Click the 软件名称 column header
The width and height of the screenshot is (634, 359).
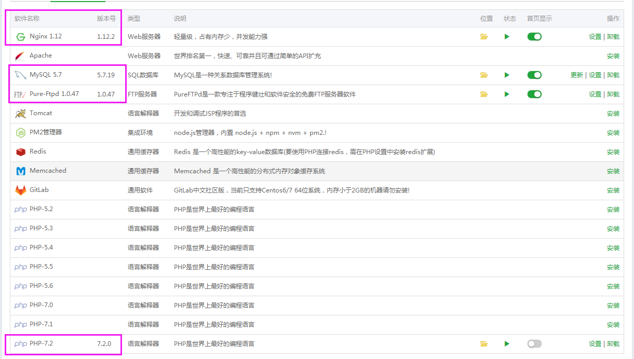27,19
